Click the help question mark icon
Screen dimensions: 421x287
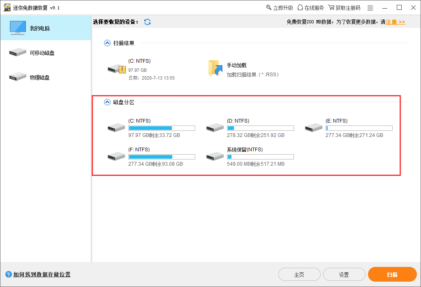pyautogui.click(x=9, y=274)
